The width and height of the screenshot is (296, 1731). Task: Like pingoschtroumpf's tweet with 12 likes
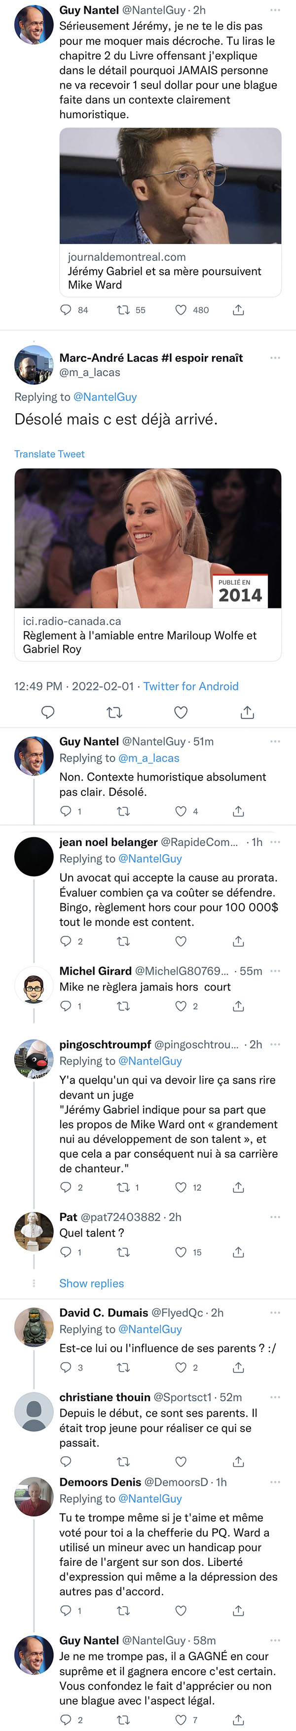181,1187
